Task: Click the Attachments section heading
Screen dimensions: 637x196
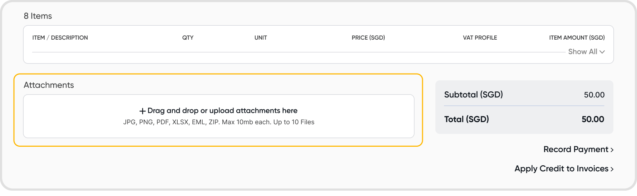Action: pos(49,85)
